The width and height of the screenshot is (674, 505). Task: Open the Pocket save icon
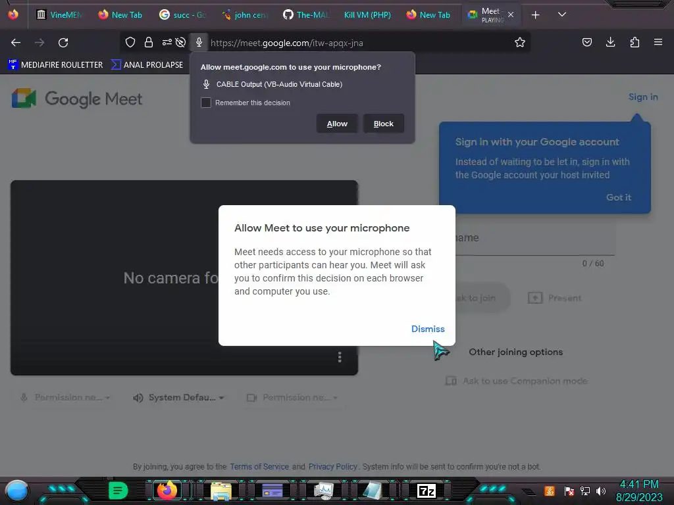tap(586, 42)
